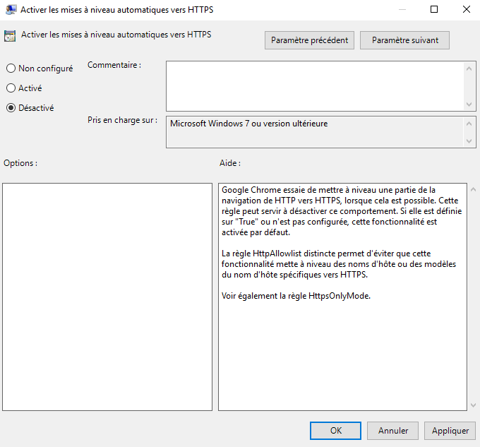Choose the 'Désactivé' radio button

tap(11, 108)
